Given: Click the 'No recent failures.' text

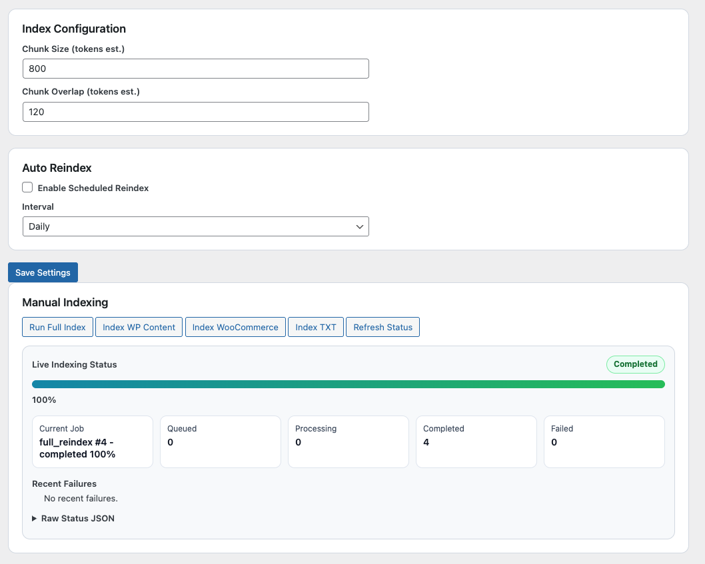Looking at the screenshot, I should (81, 498).
